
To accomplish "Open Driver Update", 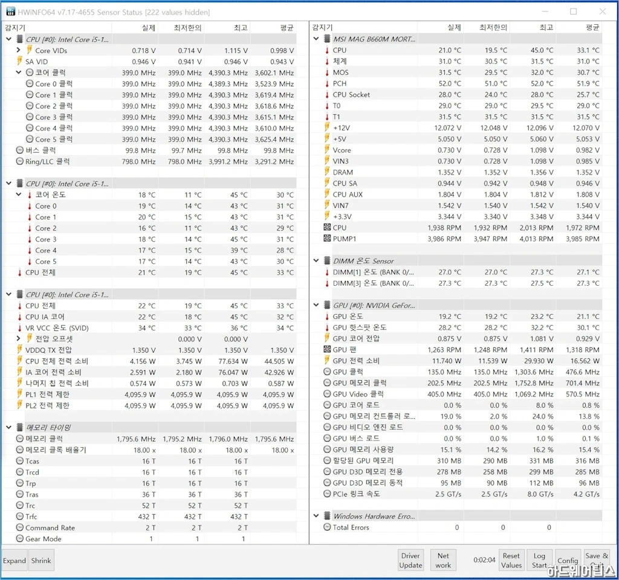I will (410, 560).
